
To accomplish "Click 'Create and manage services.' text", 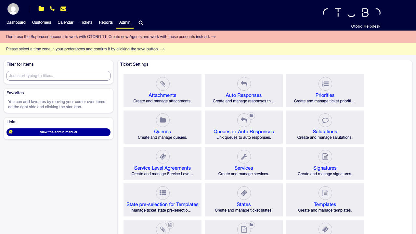I will (x=244, y=174).
